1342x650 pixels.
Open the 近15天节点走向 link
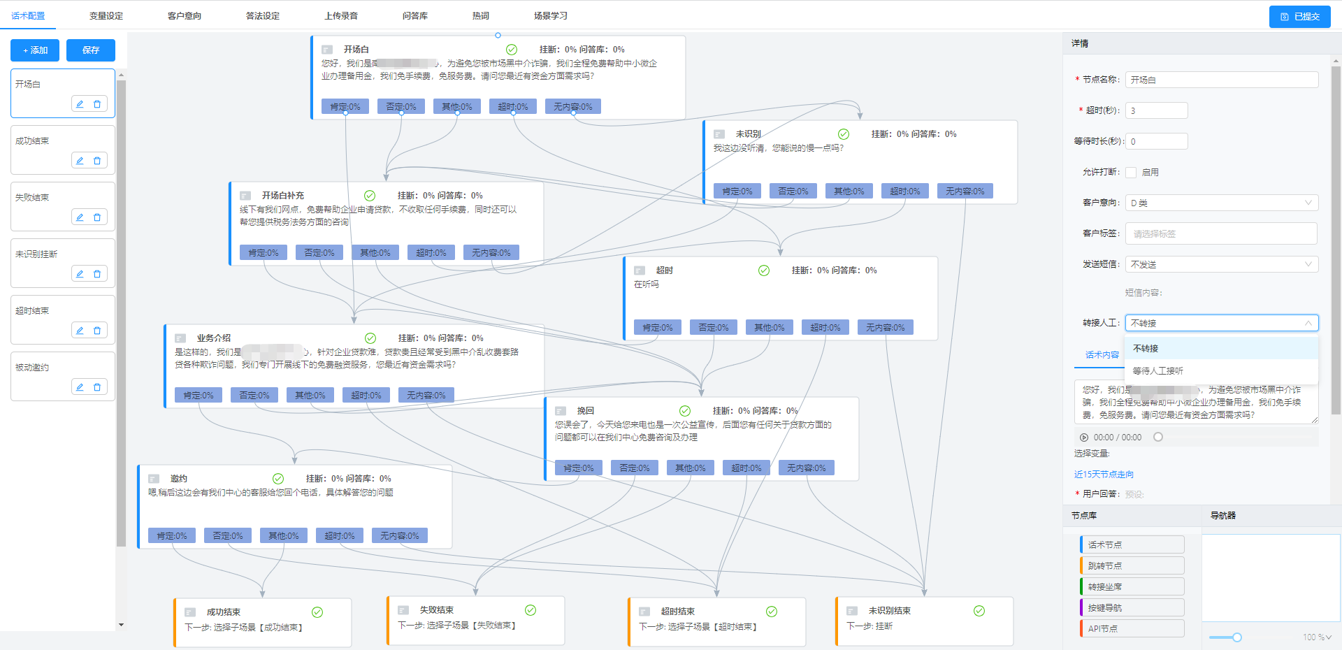(1104, 475)
